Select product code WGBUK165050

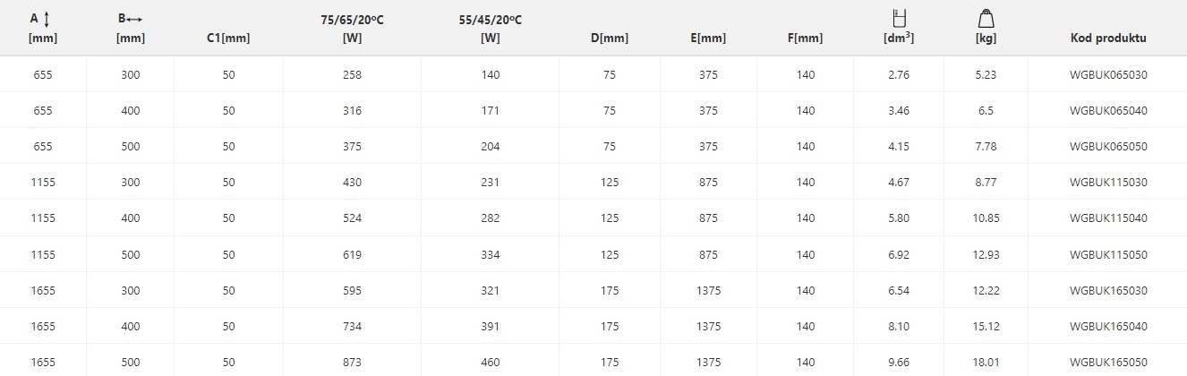pyautogui.click(x=1108, y=362)
